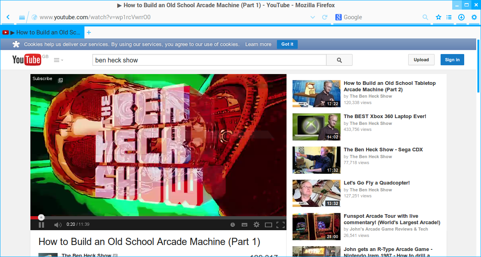Show bookmarks list icon in Firefox toolbar
The height and width of the screenshot is (257, 481).
(x=449, y=17)
